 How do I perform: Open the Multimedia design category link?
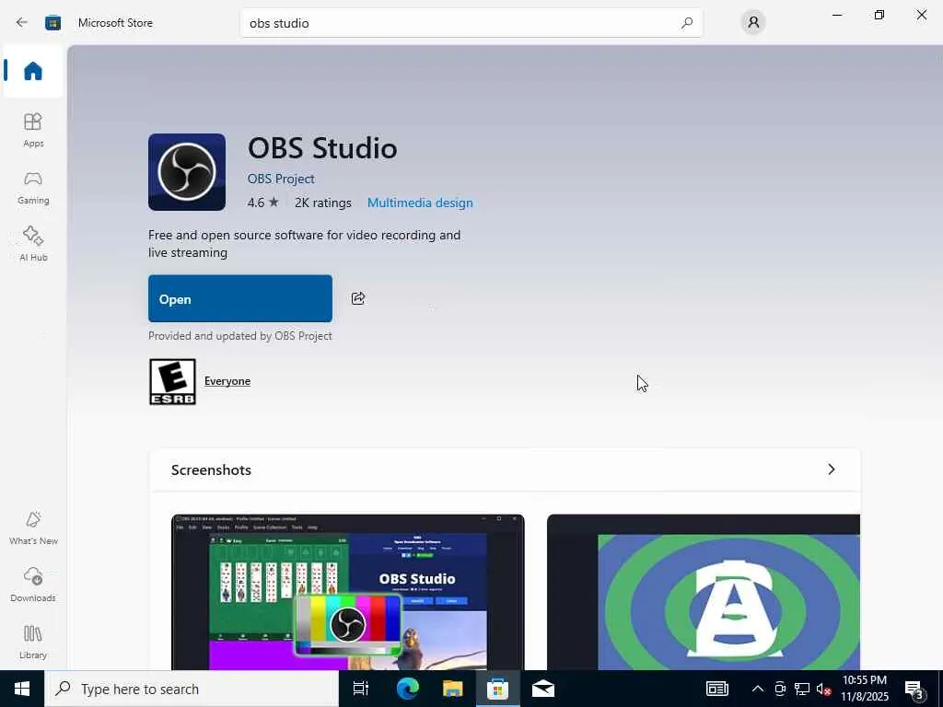pyautogui.click(x=420, y=203)
